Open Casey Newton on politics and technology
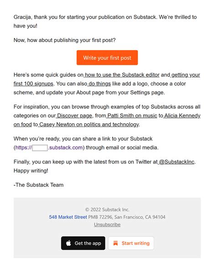 88,124
